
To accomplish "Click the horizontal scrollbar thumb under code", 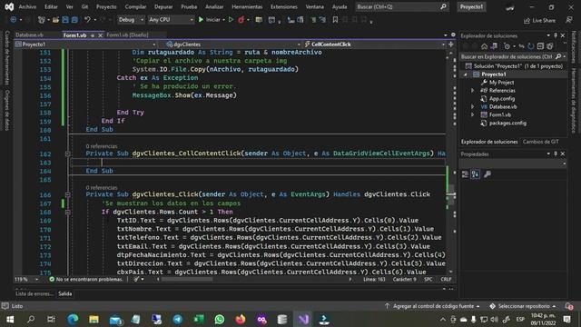I will 187,279.
